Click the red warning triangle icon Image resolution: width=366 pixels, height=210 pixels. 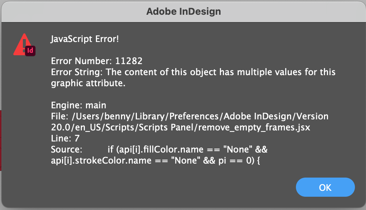pos(21,44)
